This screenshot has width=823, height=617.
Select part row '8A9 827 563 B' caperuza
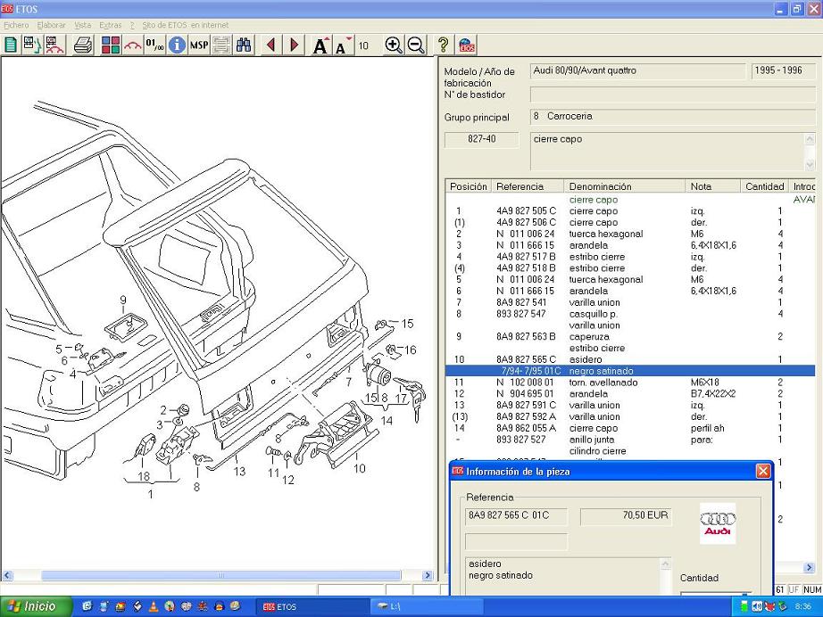630,336
